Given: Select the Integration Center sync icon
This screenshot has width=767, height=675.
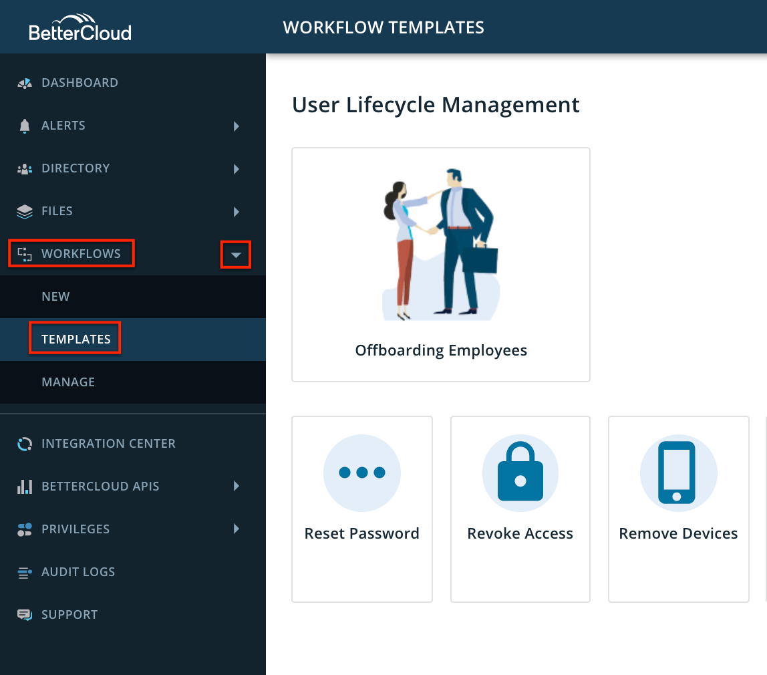Looking at the screenshot, I should [24, 443].
